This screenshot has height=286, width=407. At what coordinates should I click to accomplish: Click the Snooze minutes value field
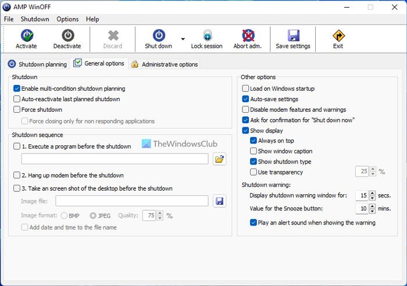[x=362, y=209]
